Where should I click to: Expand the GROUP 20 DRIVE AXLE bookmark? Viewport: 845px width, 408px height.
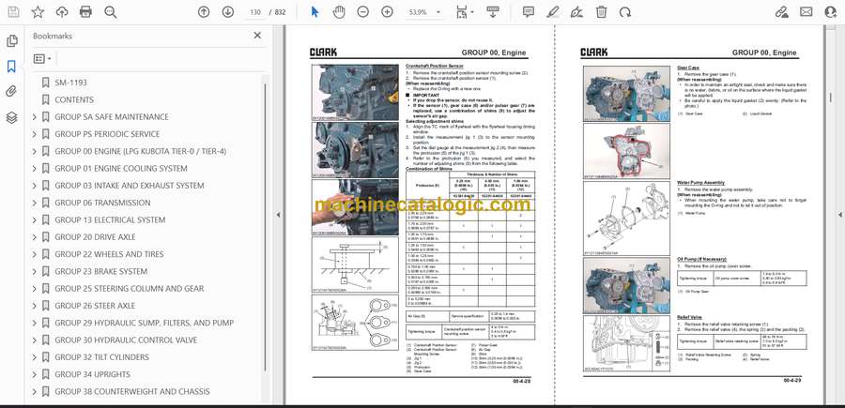pos(34,237)
